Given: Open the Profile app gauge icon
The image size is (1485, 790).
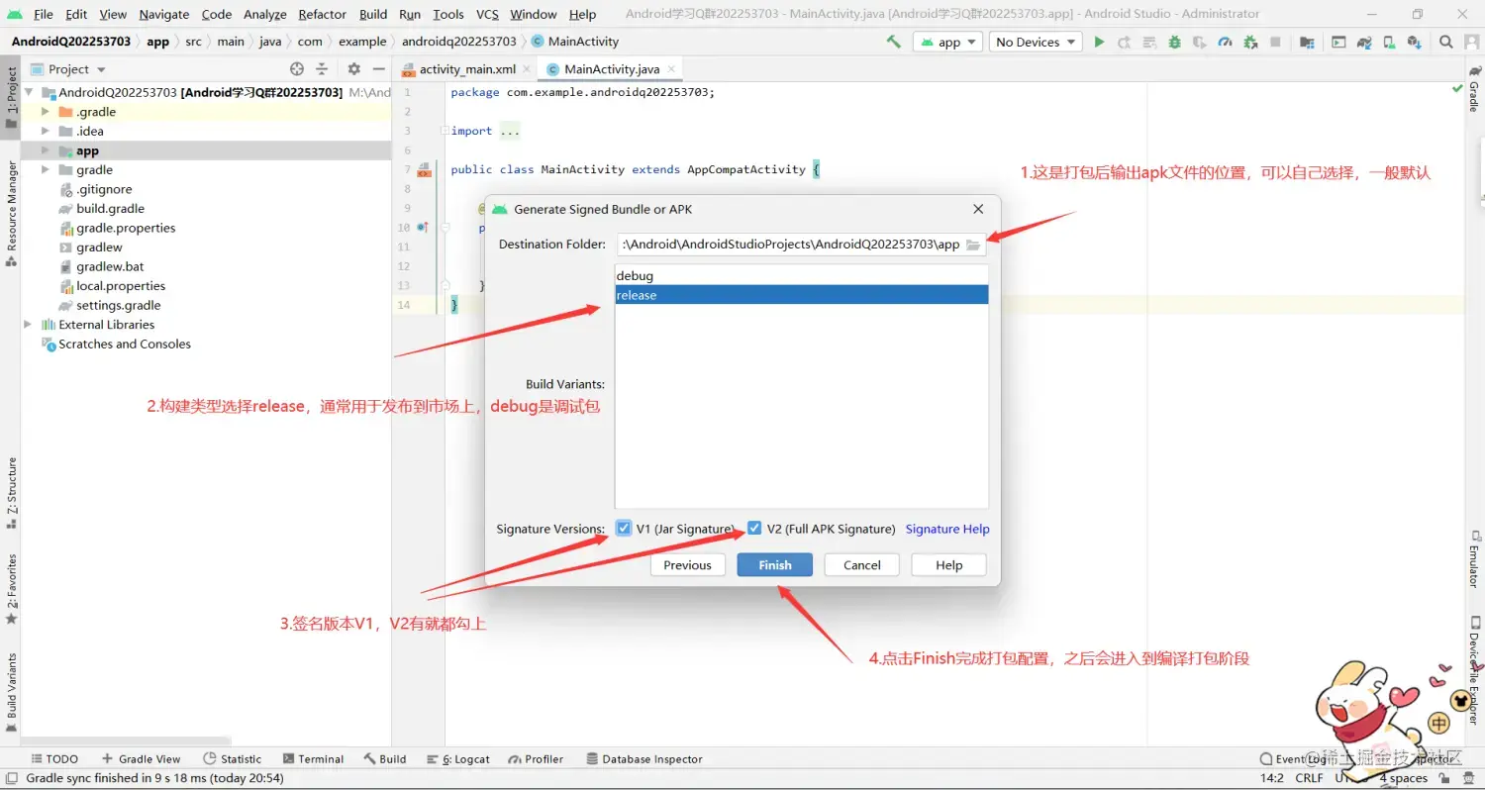Looking at the screenshot, I should click(1225, 42).
